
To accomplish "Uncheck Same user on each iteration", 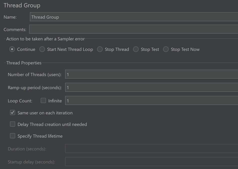I will 12,113.
